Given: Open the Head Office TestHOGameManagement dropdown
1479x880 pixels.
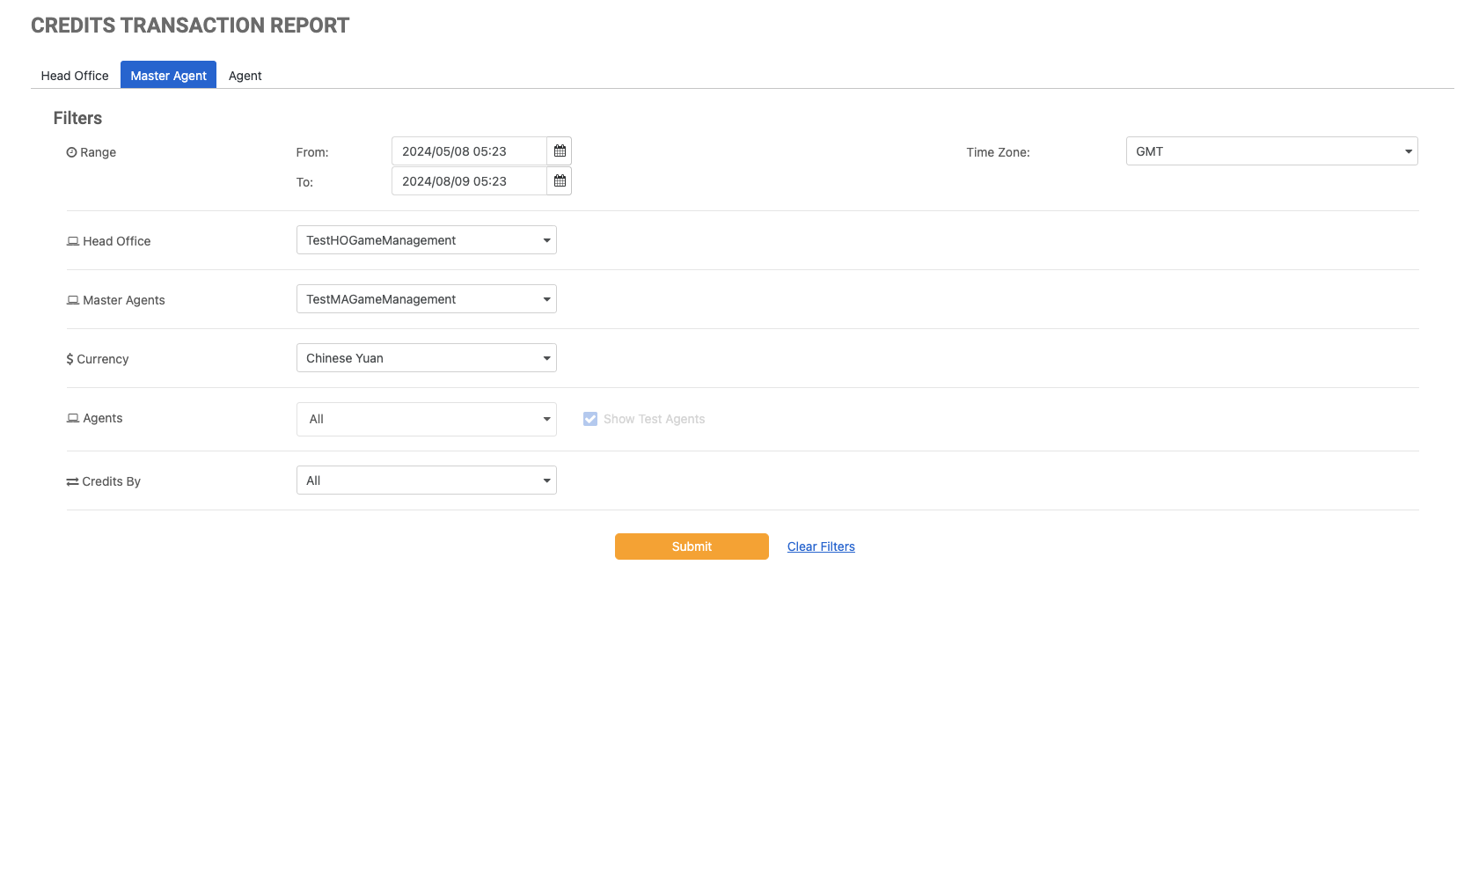Looking at the screenshot, I should click(426, 240).
